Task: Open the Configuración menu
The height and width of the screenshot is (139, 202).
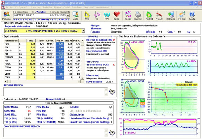Action: click(22, 7)
